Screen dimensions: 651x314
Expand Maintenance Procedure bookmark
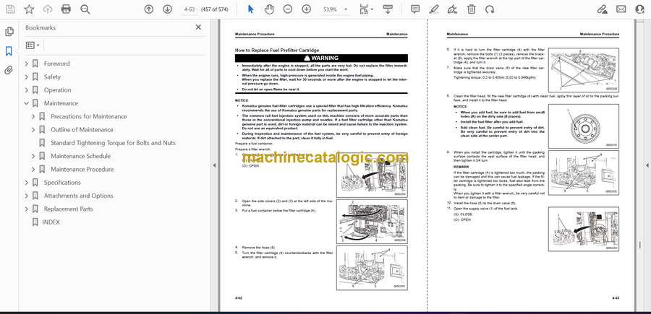(x=33, y=169)
